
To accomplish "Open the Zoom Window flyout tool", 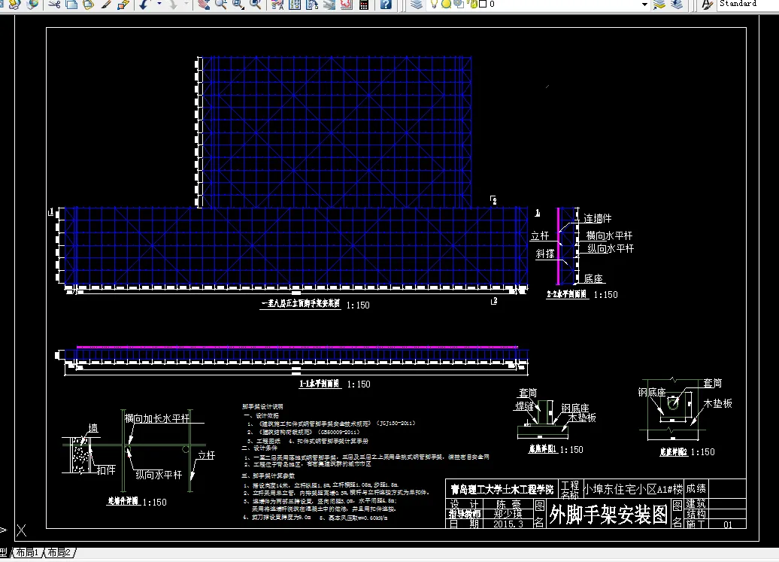I will tap(238, 5).
